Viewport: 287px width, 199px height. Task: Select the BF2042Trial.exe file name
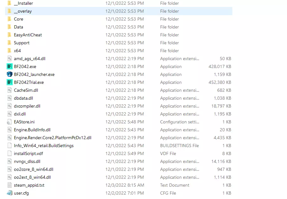(x=29, y=82)
